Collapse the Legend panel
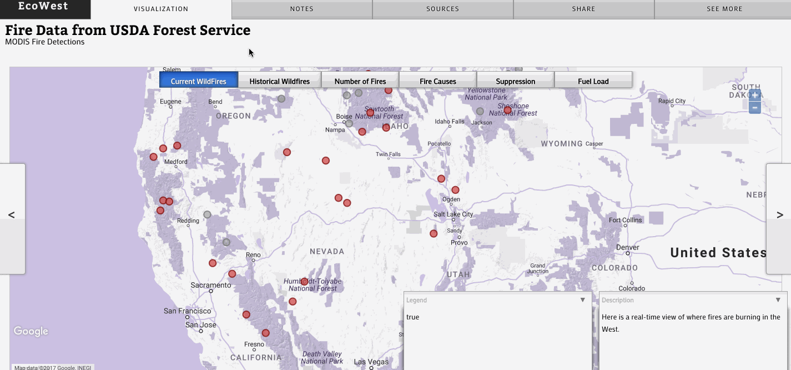791x370 pixels. [582, 300]
